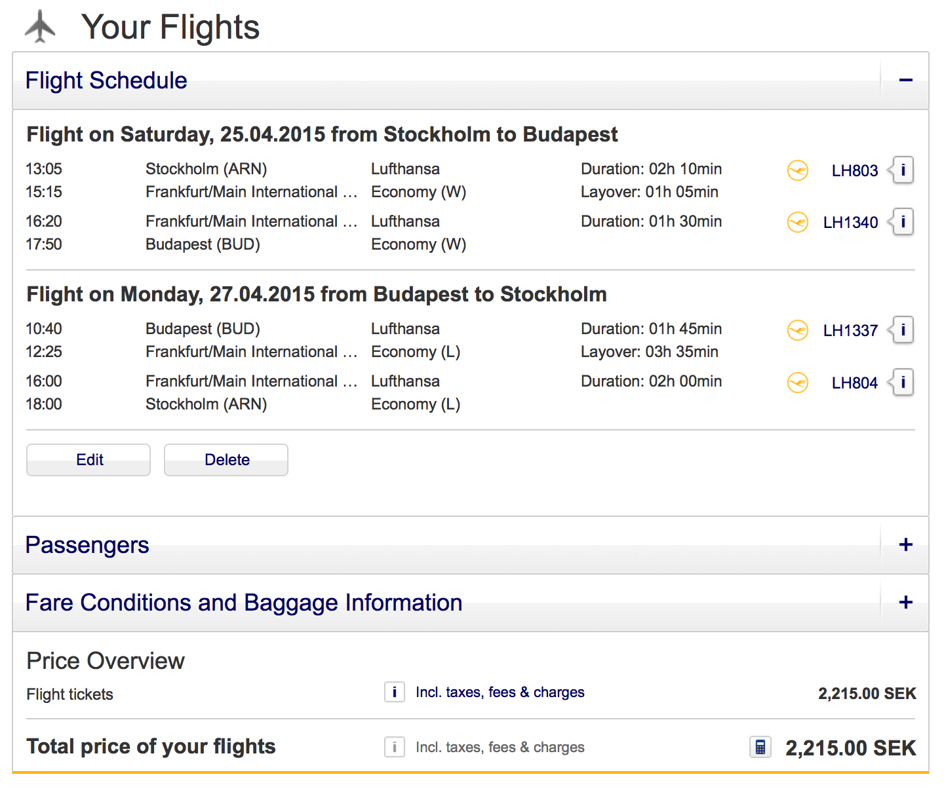Click flight number LH1340 link
This screenshot has width=944, height=798.
pyautogui.click(x=850, y=223)
